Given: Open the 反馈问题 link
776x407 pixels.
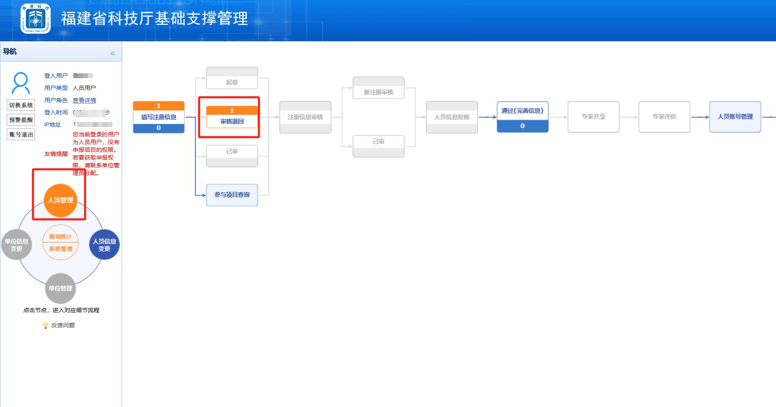Looking at the screenshot, I should (63, 325).
